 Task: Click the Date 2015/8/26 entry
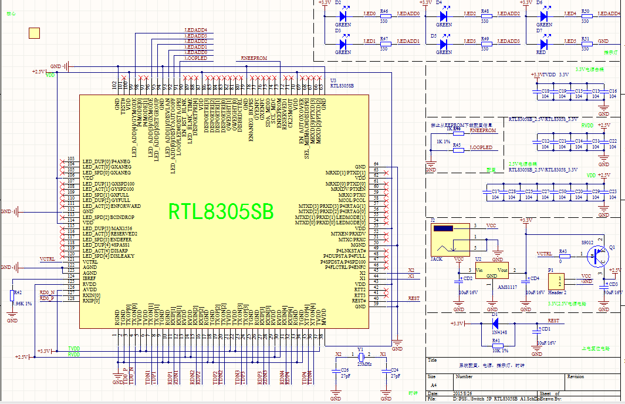click(x=462, y=393)
